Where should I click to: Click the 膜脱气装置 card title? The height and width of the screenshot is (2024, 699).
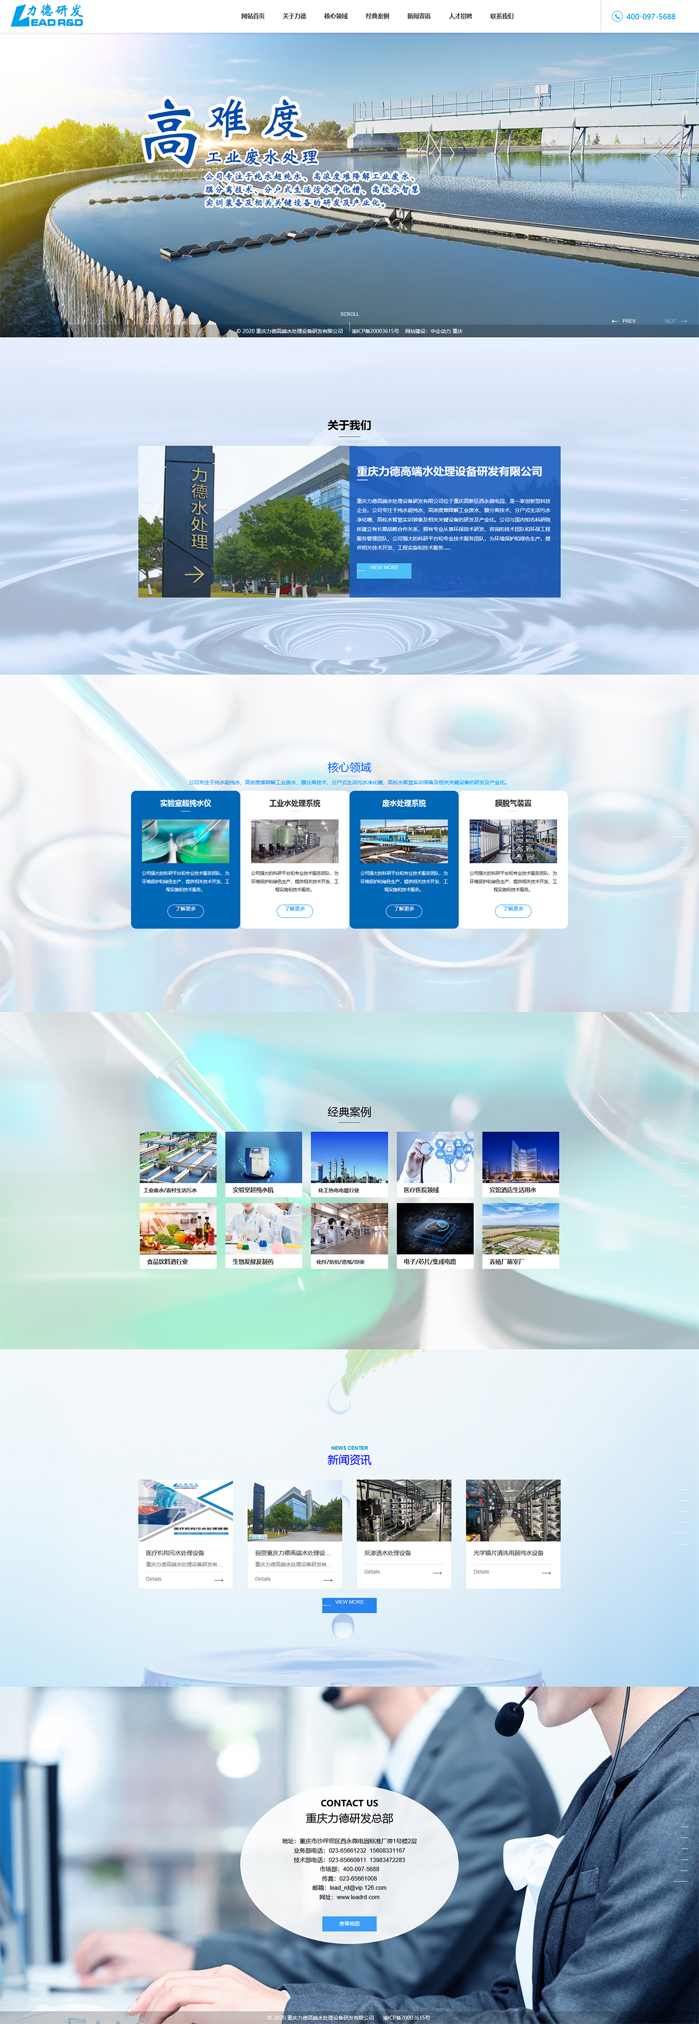pyautogui.click(x=513, y=804)
